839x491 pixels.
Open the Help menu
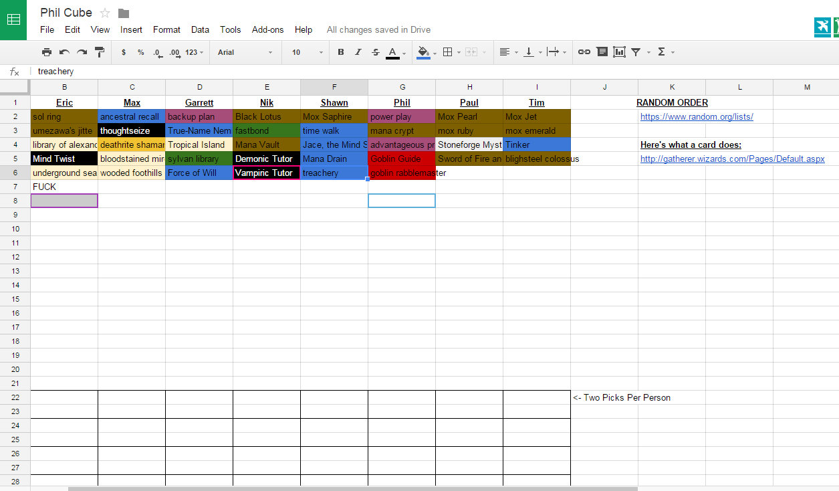[x=304, y=29]
